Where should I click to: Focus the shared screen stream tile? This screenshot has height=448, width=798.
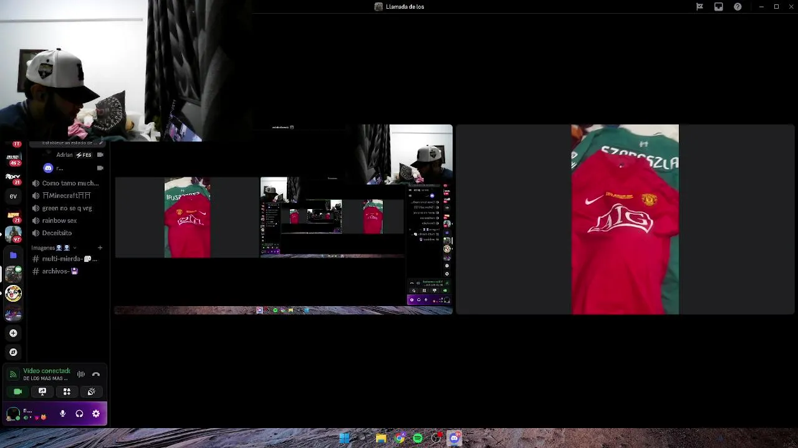coord(283,219)
